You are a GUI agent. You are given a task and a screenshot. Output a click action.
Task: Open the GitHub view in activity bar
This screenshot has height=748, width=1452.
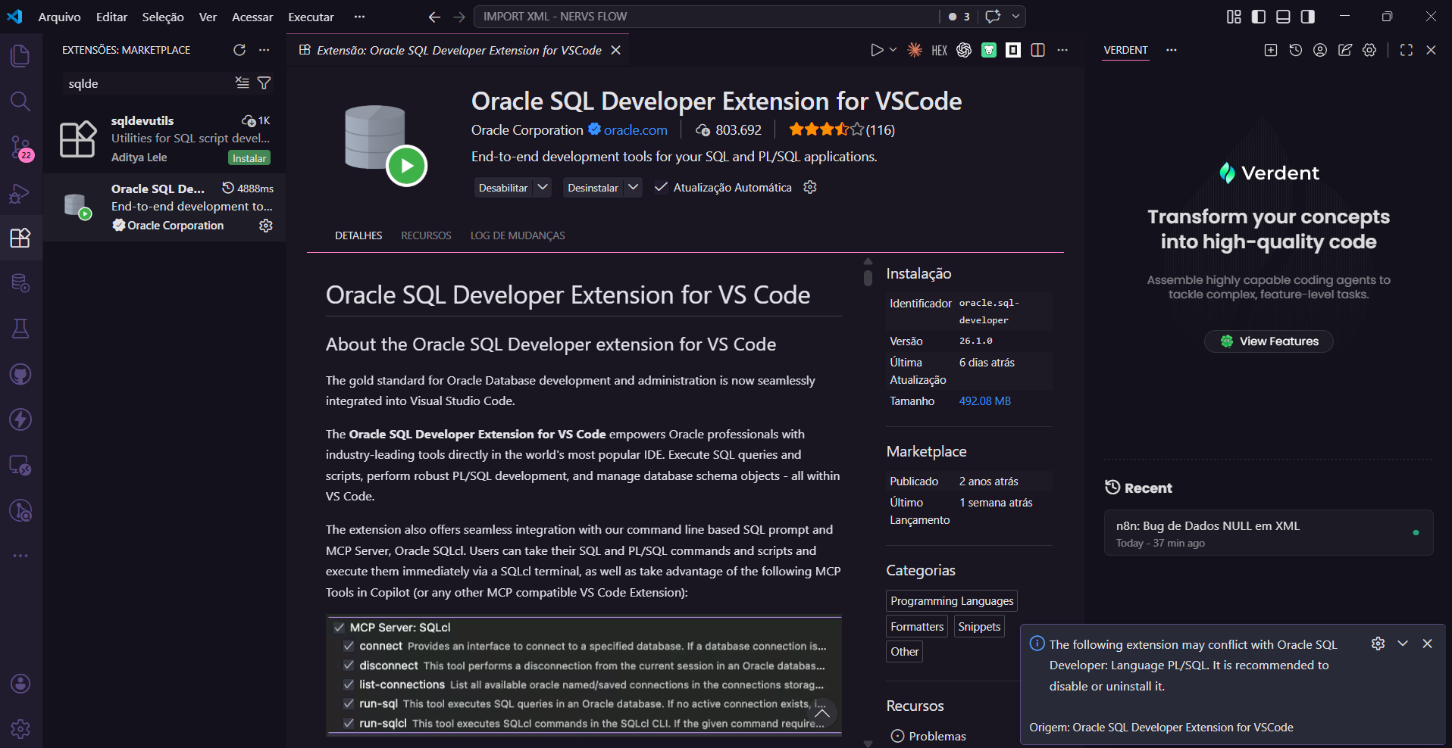pyautogui.click(x=20, y=374)
